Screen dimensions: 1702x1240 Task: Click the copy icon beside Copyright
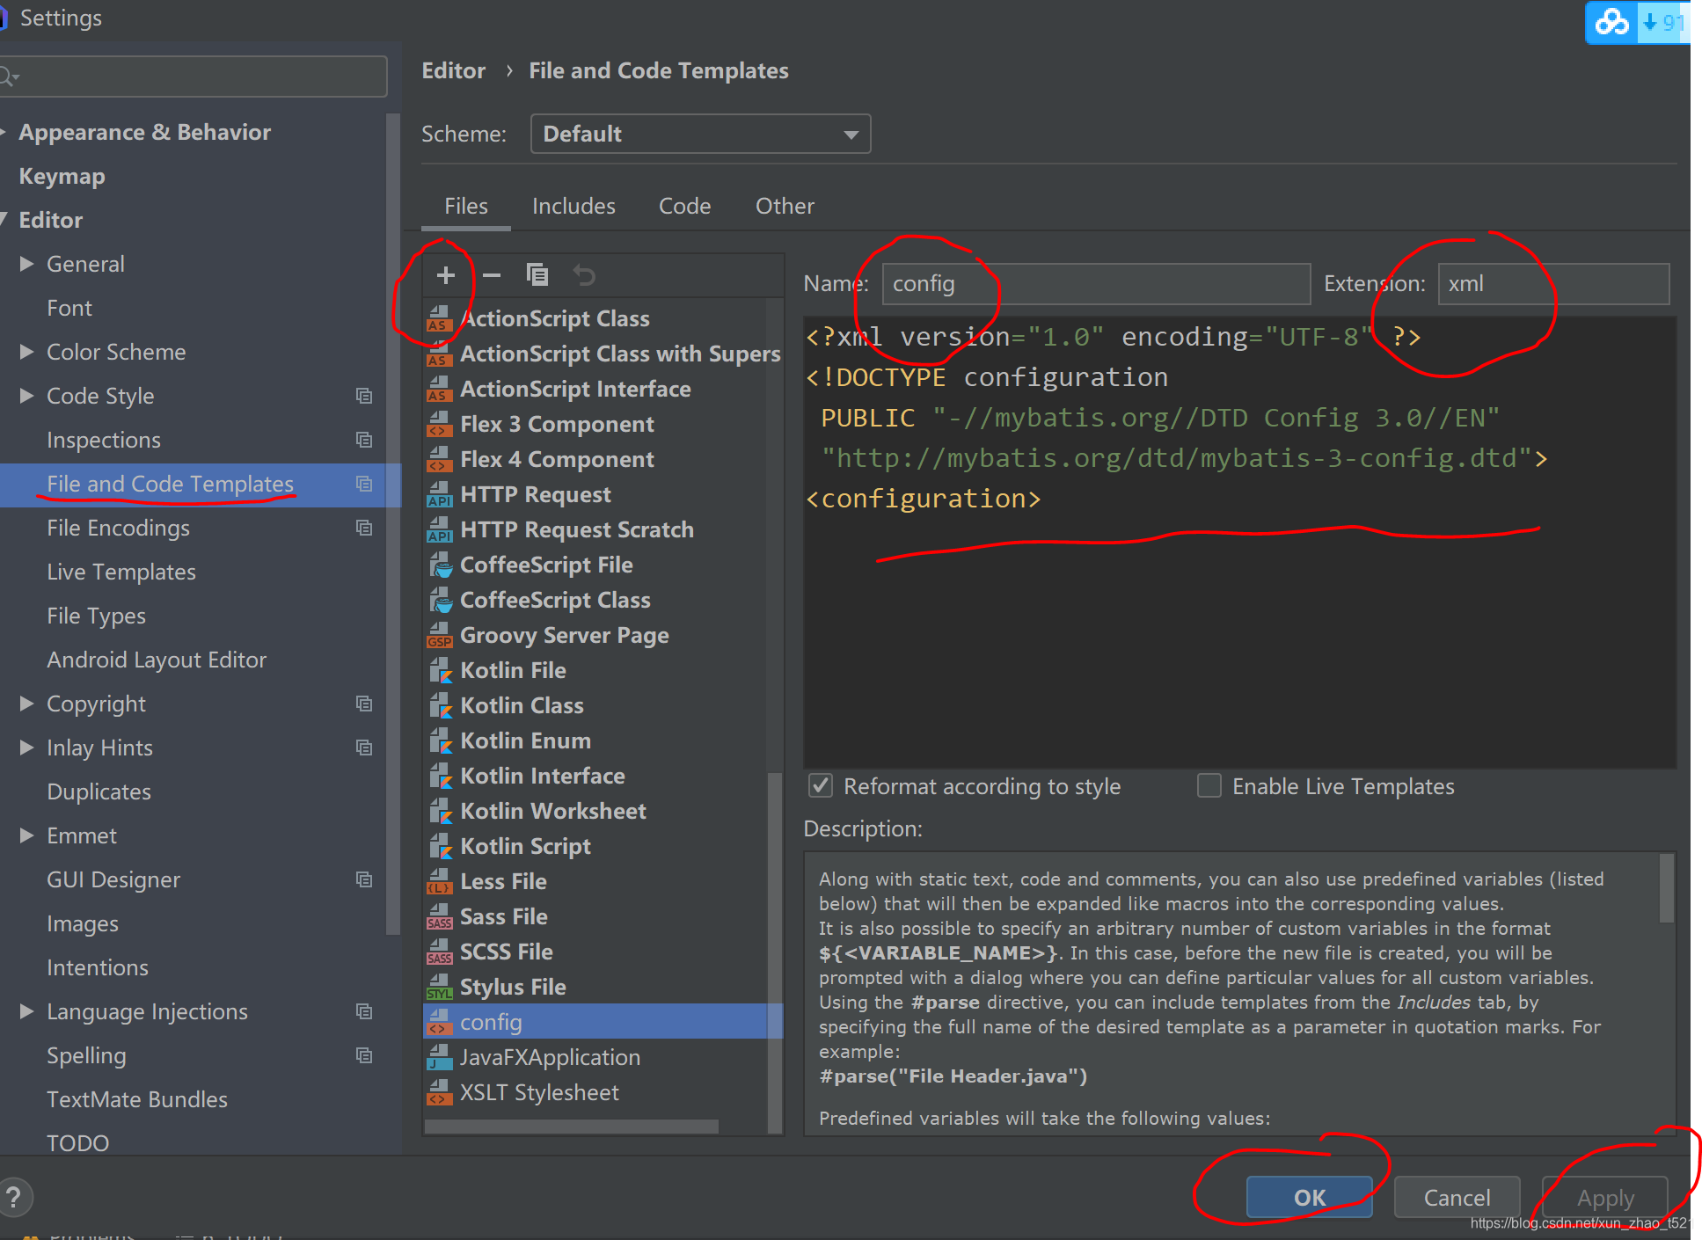coord(364,704)
